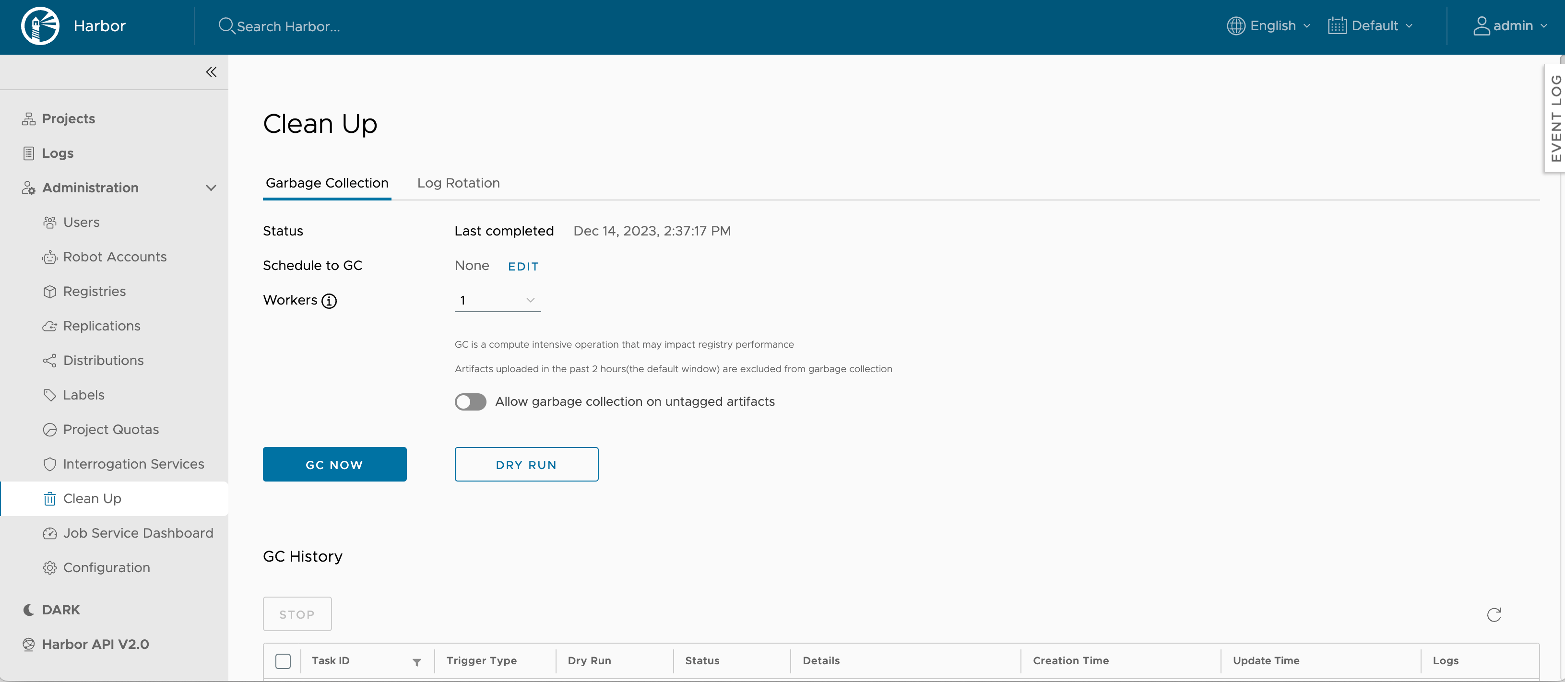Click the Search Harbor input field

tap(288, 27)
